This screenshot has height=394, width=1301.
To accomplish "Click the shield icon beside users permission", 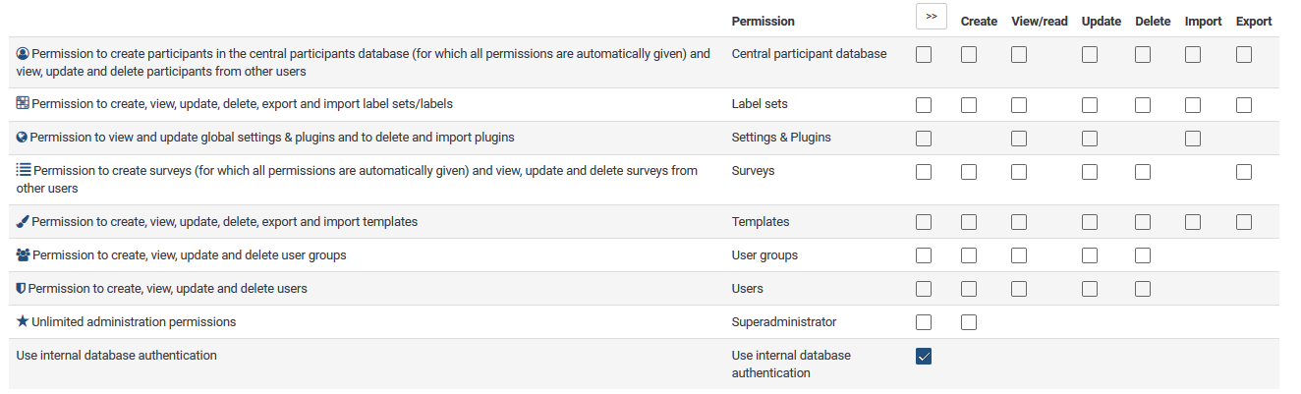I will [x=22, y=288].
